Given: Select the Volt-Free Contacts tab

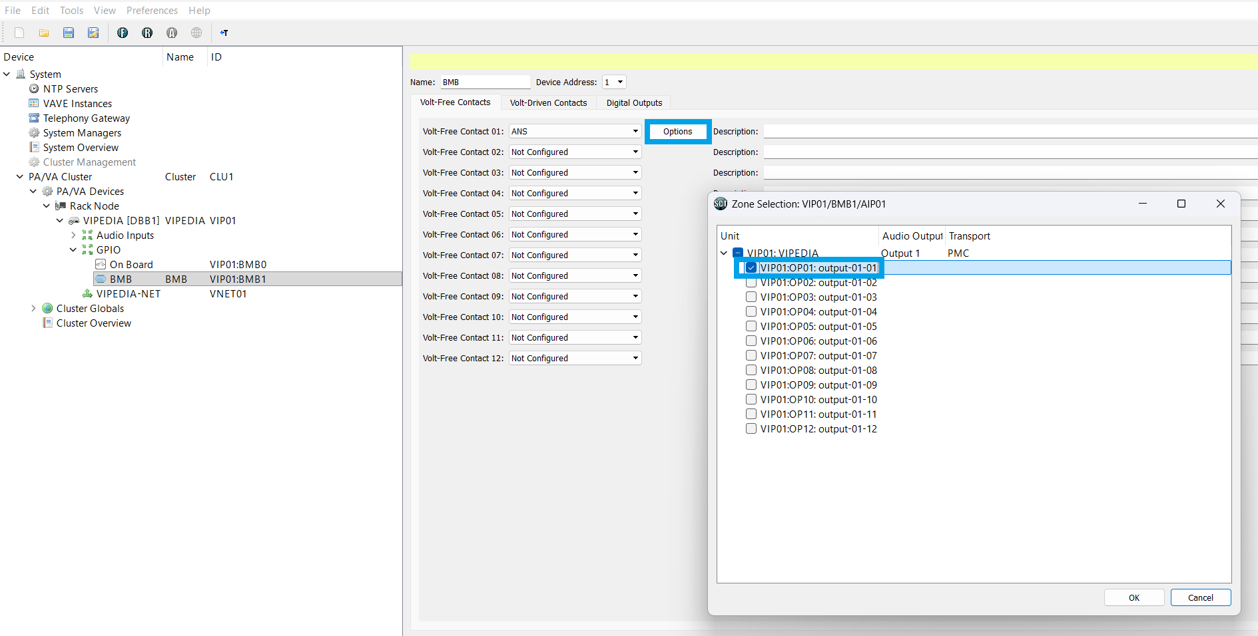Looking at the screenshot, I should coord(456,102).
